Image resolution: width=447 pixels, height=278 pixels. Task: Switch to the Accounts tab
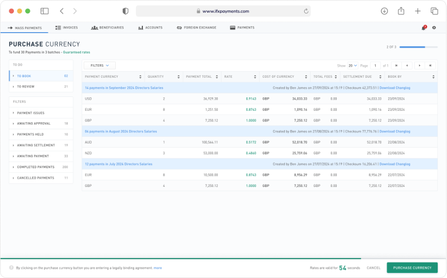click(x=150, y=28)
